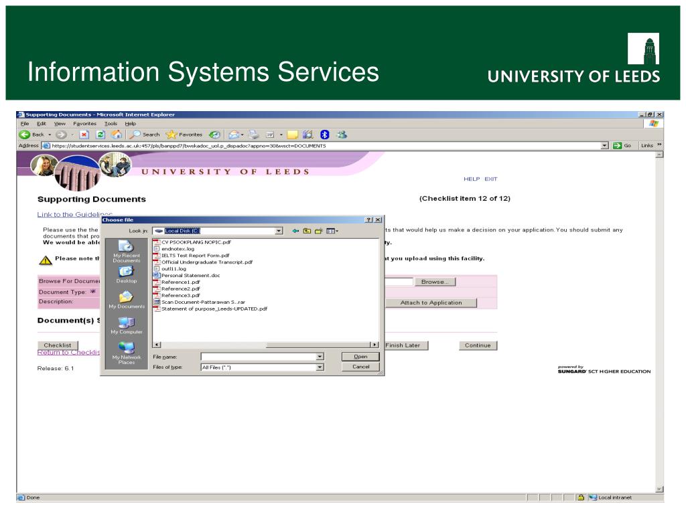Select Official Undergraduate Transcript.pdf
686x514 pixels.
click(x=203, y=262)
